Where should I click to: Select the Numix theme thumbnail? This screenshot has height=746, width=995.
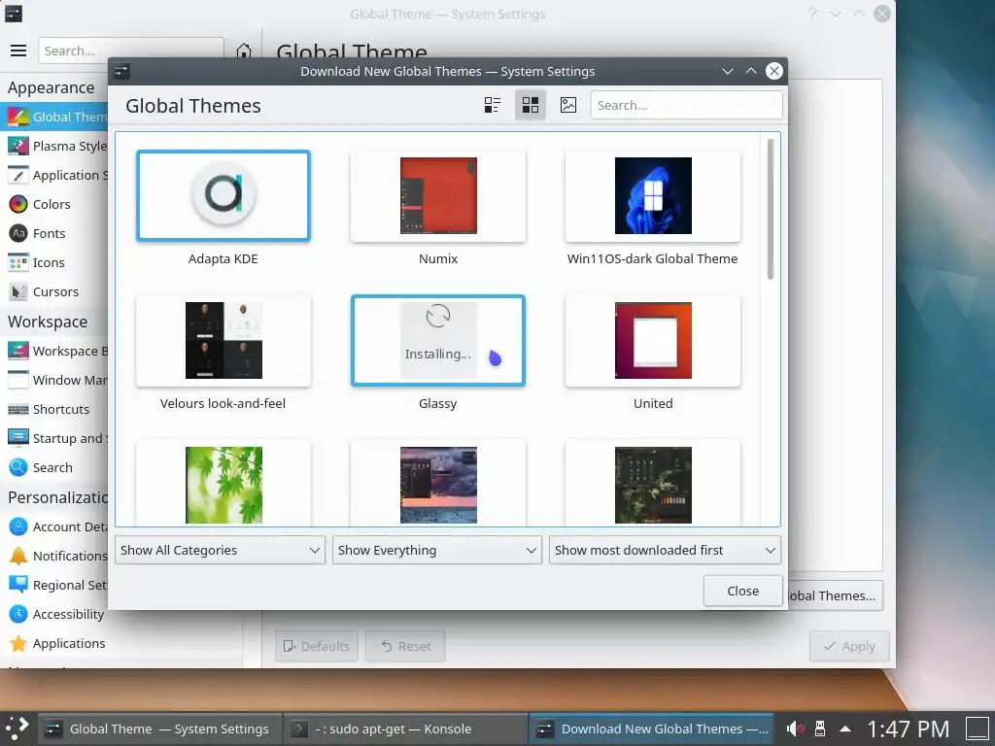point(438,195)
